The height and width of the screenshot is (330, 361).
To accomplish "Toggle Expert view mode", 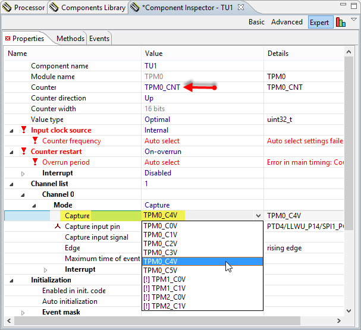I will coord(319,22).
